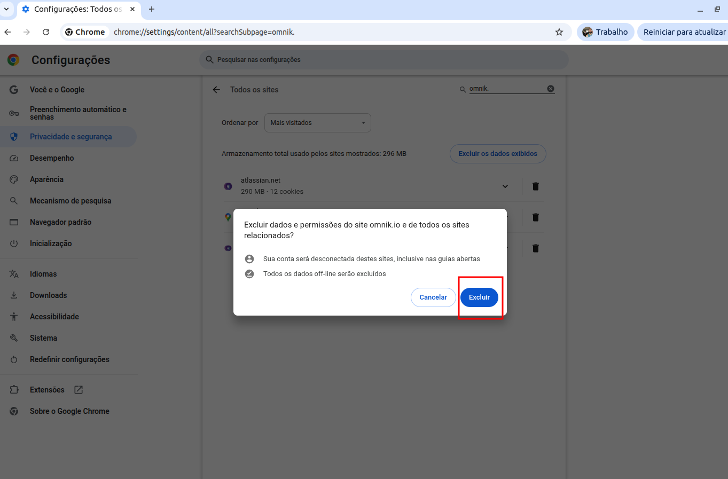Open Downloads settings section
The height and width of the screenshot is (479, 728).
(48, 295)
